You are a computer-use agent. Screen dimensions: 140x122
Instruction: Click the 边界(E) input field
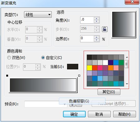tap(87, 39)
